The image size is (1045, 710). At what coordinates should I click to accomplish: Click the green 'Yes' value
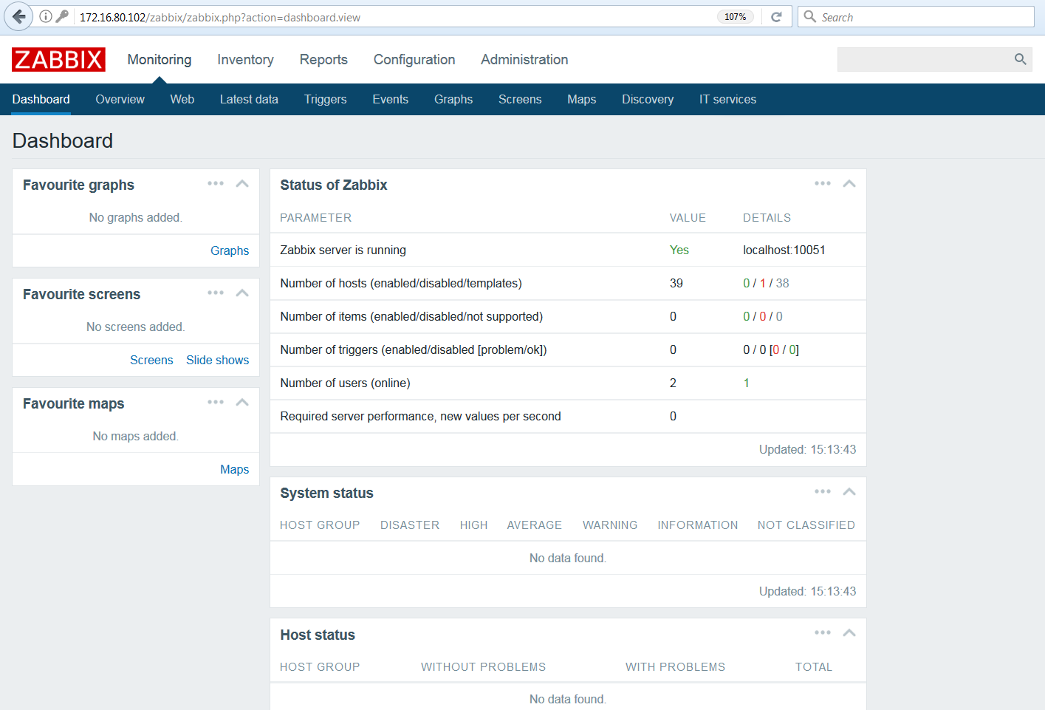(x=679, y=250)
